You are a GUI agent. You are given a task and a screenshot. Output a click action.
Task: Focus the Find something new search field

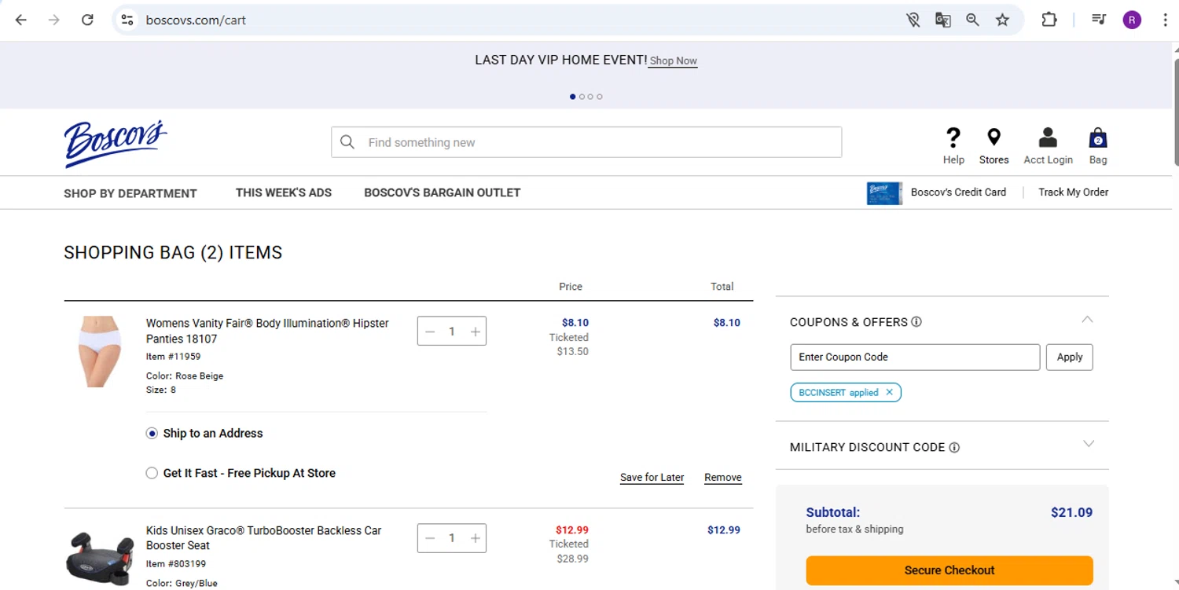(586, 142)
